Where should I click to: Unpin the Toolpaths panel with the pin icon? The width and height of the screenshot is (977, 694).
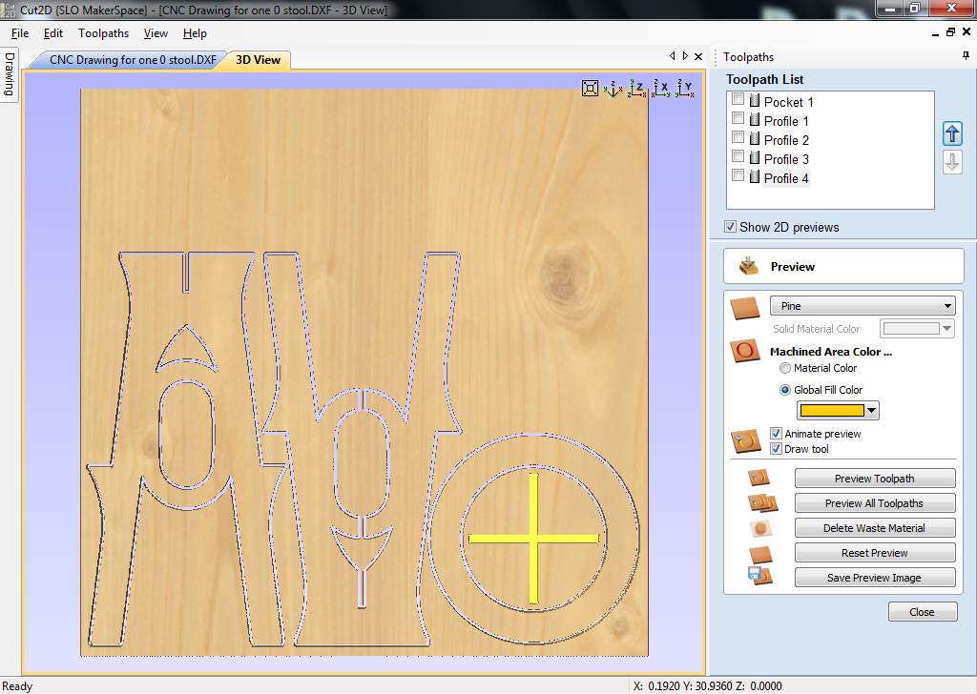(967, 56)
